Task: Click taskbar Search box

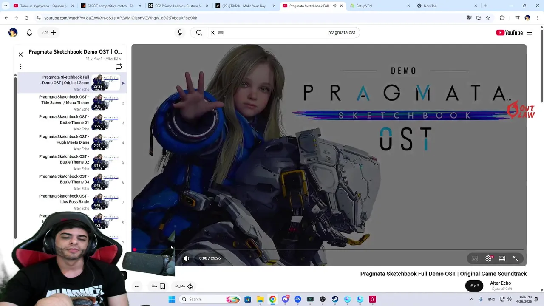Action: click(x=210, y=300)
